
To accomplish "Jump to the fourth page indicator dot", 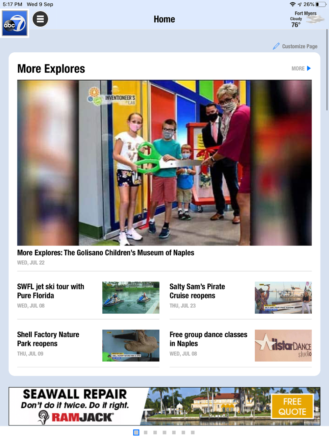I will pyautogui.click(x=164, y=432).
